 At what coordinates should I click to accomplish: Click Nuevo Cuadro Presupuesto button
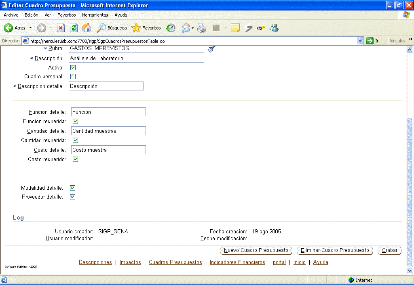click(256, 250)
